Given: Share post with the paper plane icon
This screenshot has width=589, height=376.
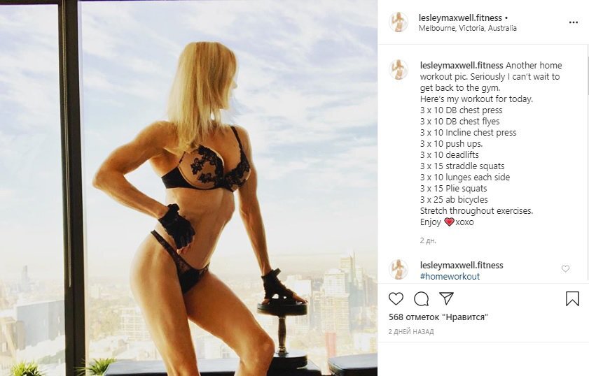Looking at the screenshot, I should click(447, 298).
